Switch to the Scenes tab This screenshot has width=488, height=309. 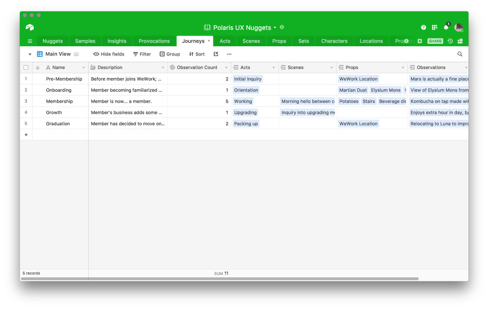click(251, 41)
